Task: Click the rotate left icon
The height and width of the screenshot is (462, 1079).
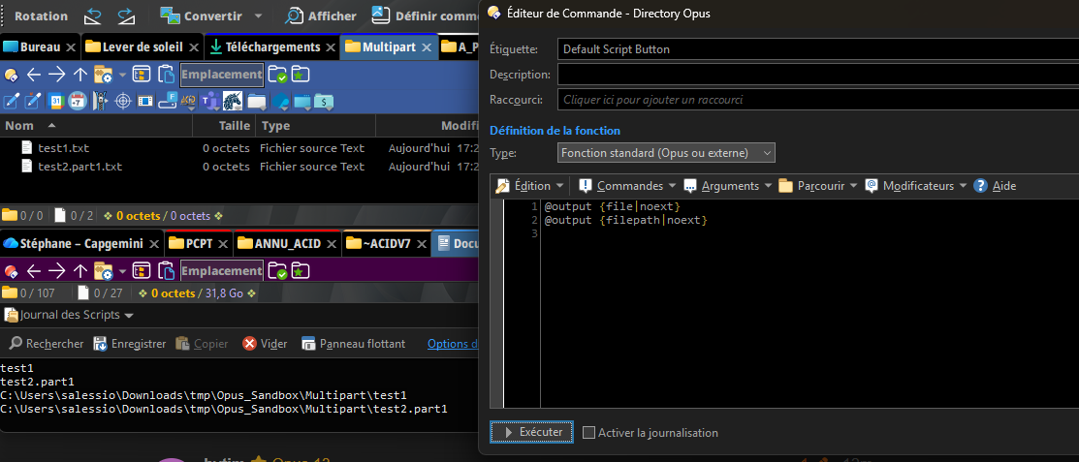Action: click(x=93, y=15)
